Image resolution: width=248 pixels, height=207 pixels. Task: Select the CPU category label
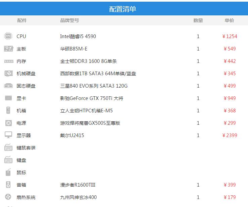(x=21, y=36)
